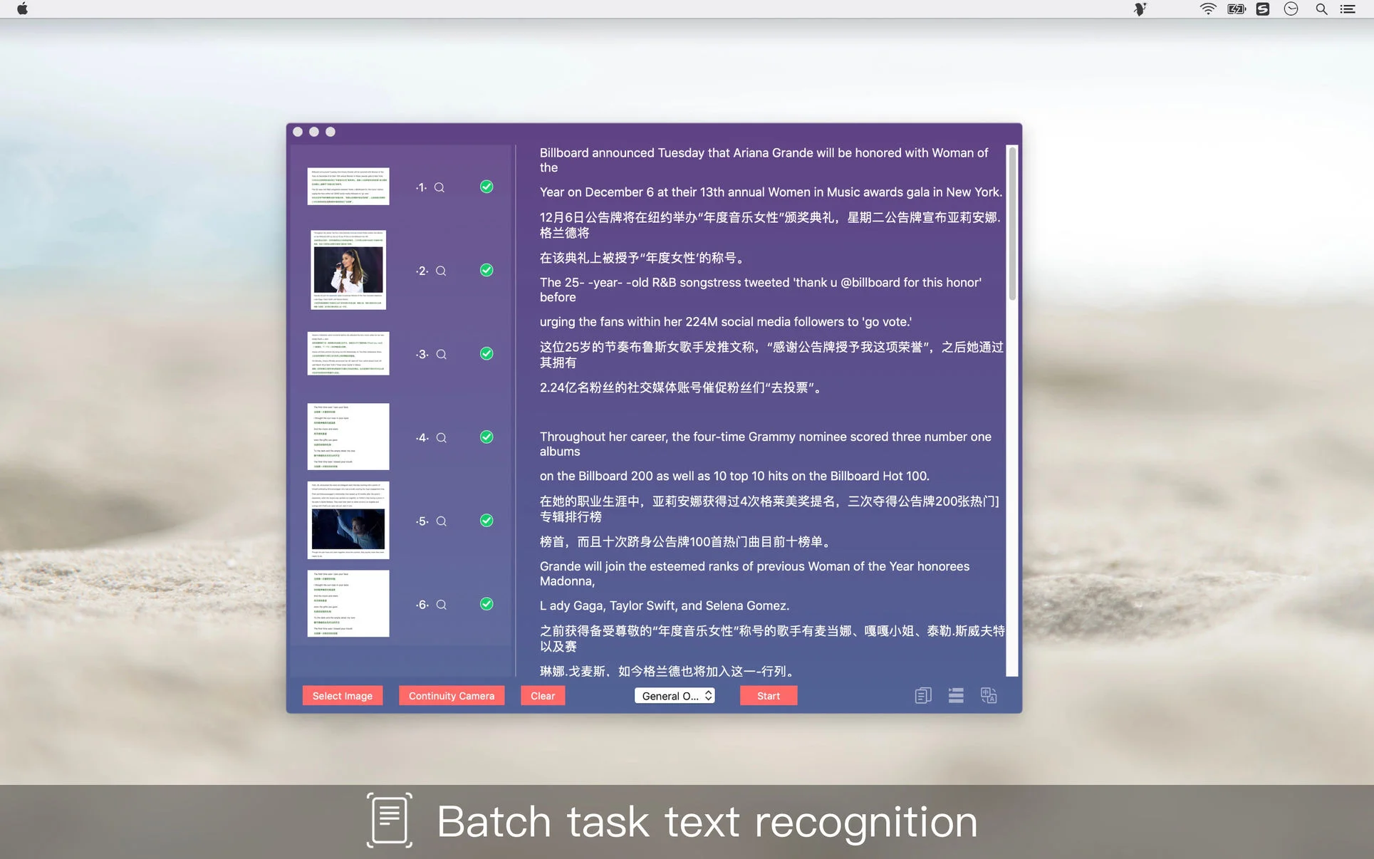Screen dimensions: 1374x859
Task: Open the clock menu bar item
Action: click(x=1291, y=9)
